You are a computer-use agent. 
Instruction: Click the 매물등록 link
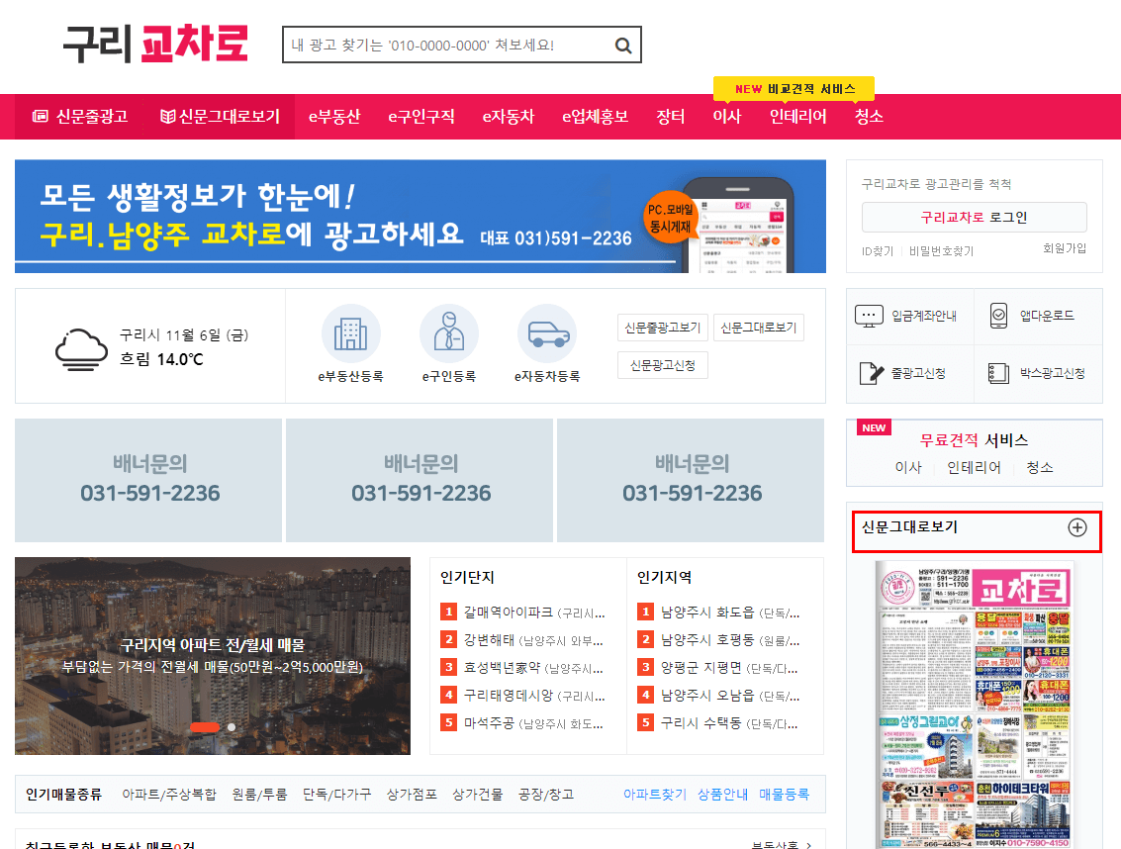point(784,794)
